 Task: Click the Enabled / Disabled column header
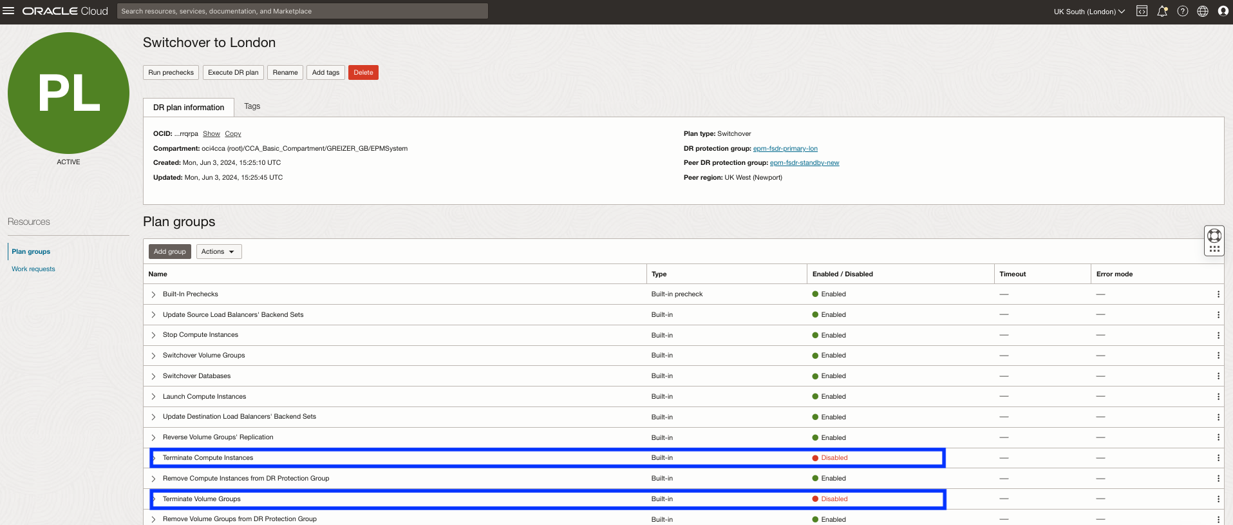(843, 274)
